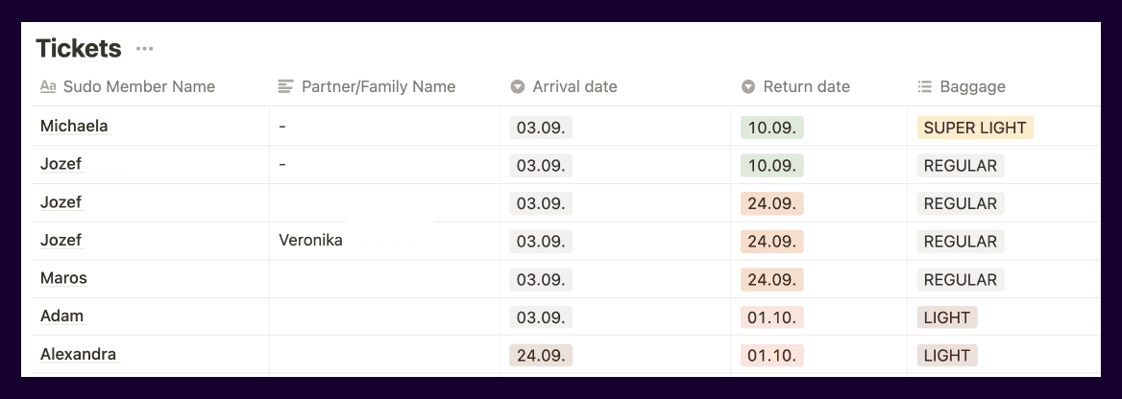Image resolution: width=1122 pixels, height=399 pixels.
Task: Select the SUPER LIGHT baggage tag
Action: (975, 128)
